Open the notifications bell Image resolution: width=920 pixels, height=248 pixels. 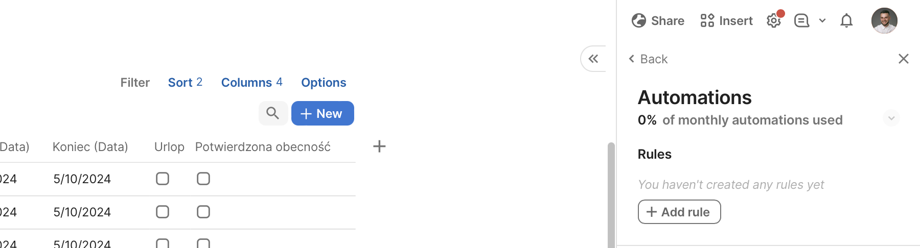[846, 21]
